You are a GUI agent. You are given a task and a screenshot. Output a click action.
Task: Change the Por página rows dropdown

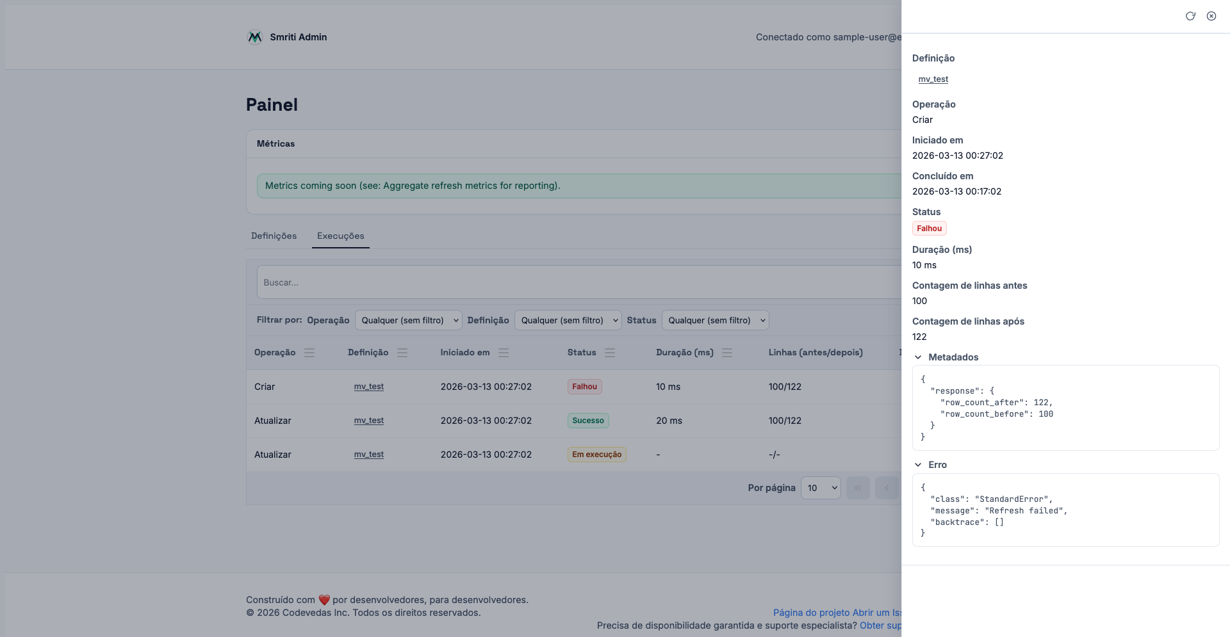(x=821, y=488)
